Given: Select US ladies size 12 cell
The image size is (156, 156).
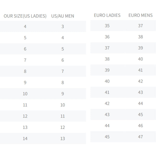Looking at the screenshot, I should [x=25, y=116].
